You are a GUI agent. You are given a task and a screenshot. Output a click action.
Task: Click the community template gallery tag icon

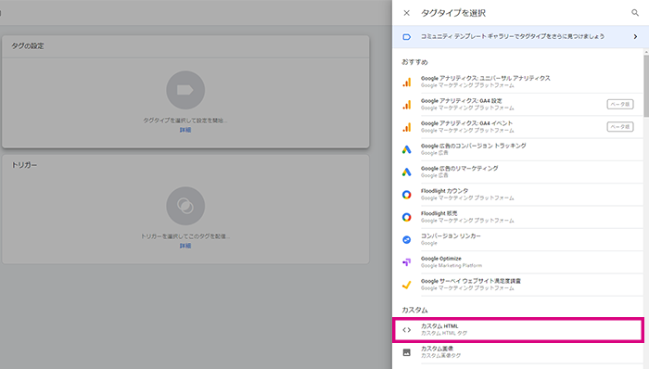406,37
